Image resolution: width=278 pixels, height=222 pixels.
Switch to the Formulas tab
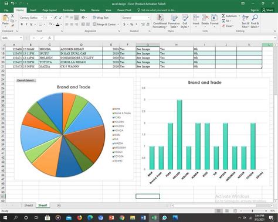click(68, 10)
